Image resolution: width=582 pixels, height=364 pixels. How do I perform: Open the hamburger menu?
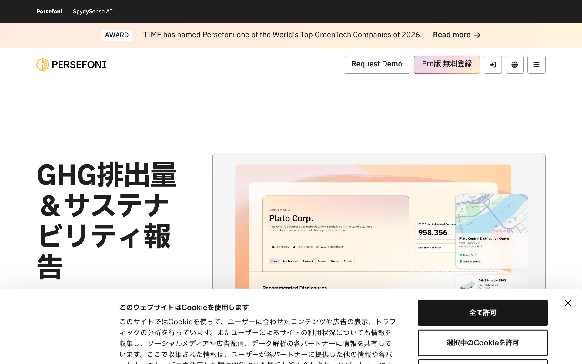(536, 65)
